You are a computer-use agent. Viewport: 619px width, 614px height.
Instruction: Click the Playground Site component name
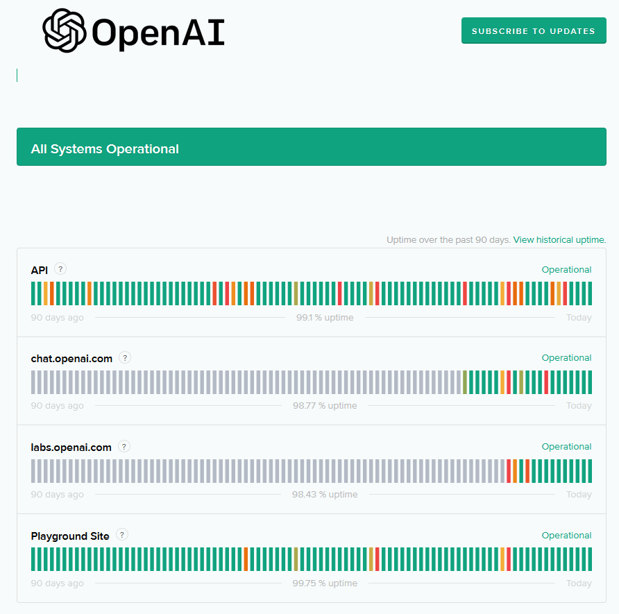coord(70,536)
